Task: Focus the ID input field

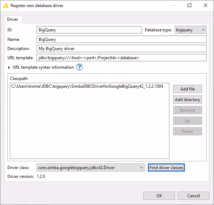Action: (89, 30)
